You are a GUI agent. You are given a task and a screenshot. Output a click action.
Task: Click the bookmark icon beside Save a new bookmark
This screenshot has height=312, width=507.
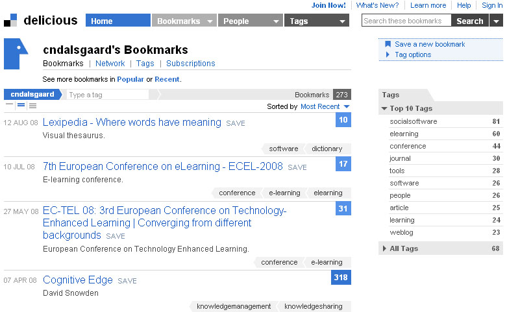388,44
